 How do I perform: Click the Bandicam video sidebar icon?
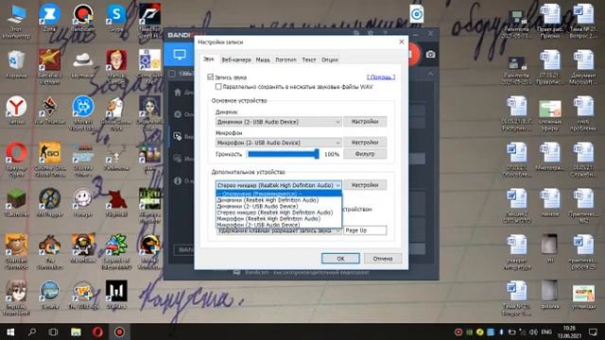(x=178, y=136)
